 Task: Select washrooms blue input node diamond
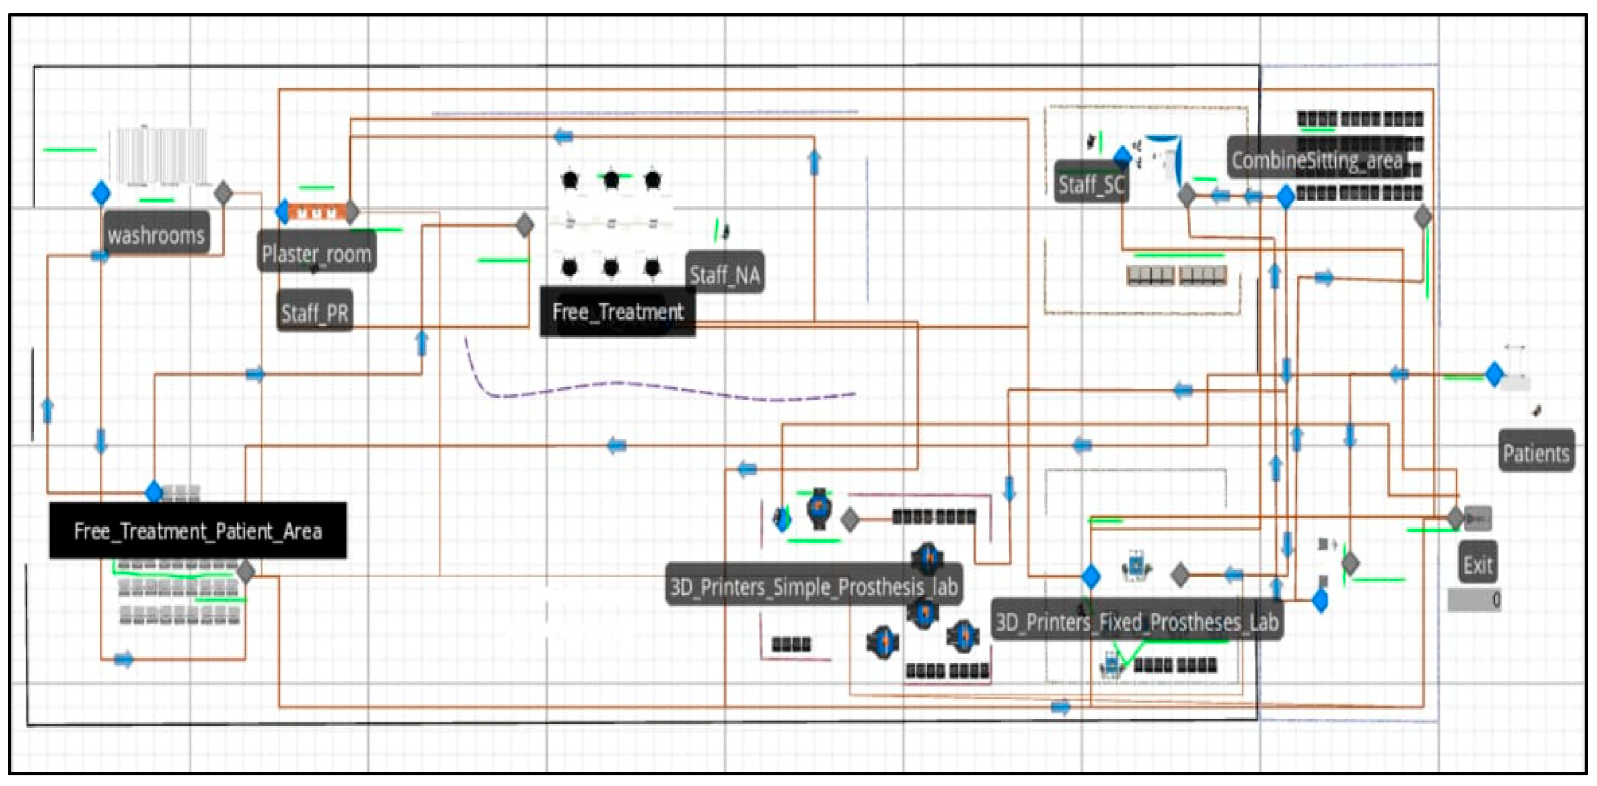101,193
